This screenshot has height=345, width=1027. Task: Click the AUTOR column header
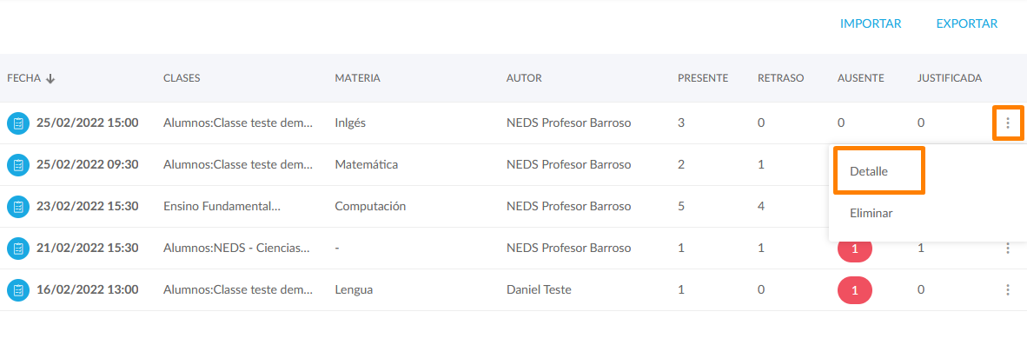tap(524, 78)
